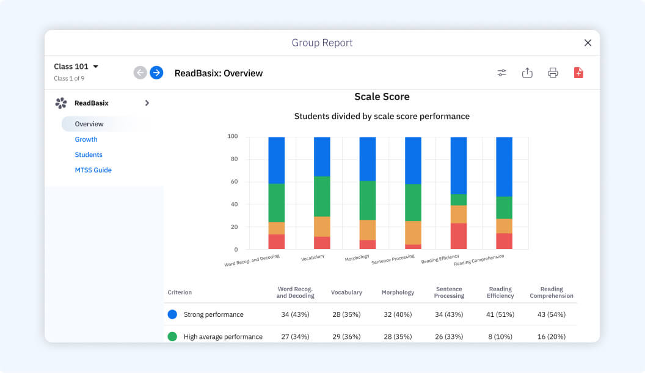This screenshot has width=645, height=373.
Task: Click the red add document icon
Action: click(x=578, y=73)
